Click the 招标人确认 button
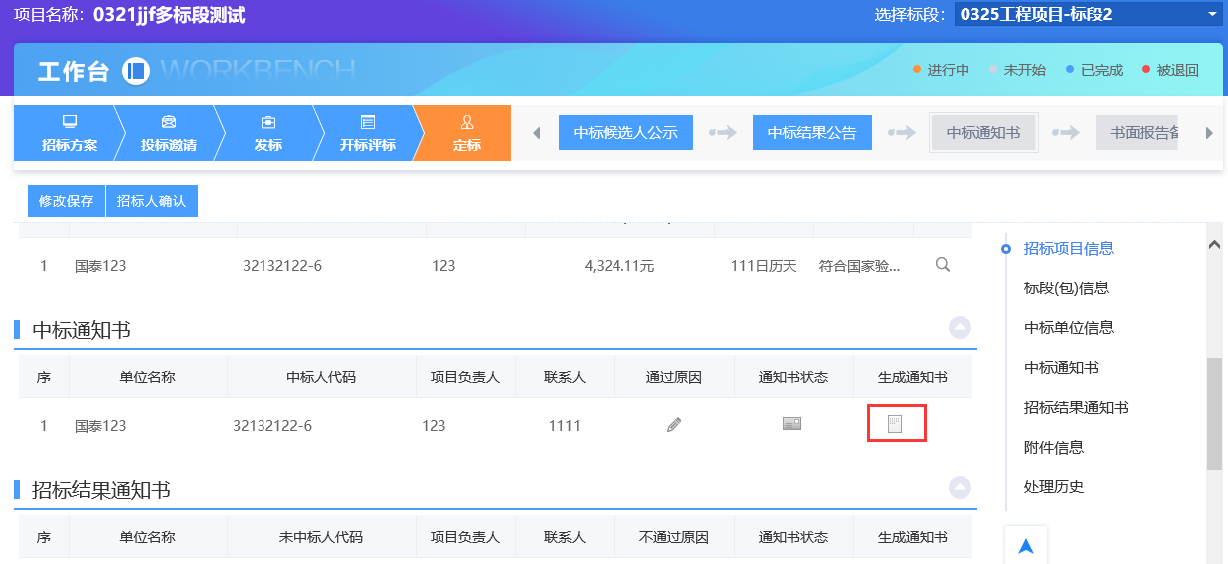The width and height of the screenshot is (1228, 564). click(x=152, y=201)
